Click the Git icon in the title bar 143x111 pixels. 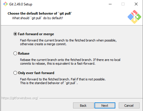click(5, 4)
